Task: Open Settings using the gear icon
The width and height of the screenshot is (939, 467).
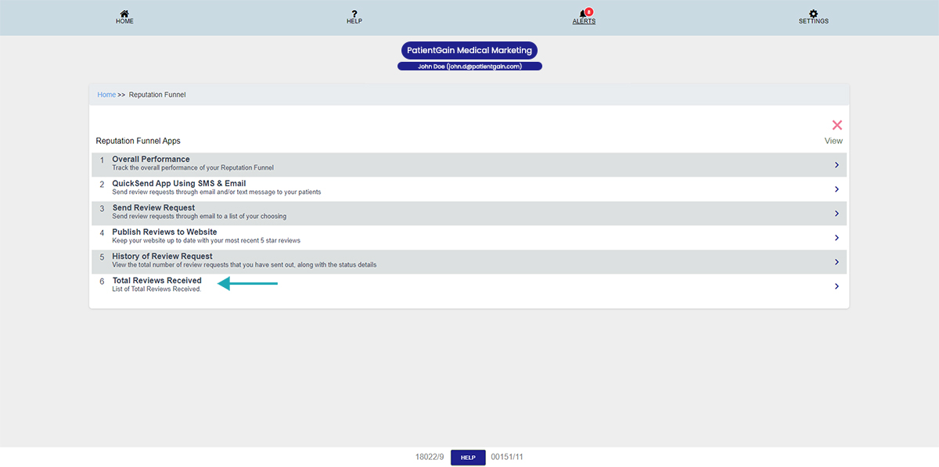Action: pos(813,13)
